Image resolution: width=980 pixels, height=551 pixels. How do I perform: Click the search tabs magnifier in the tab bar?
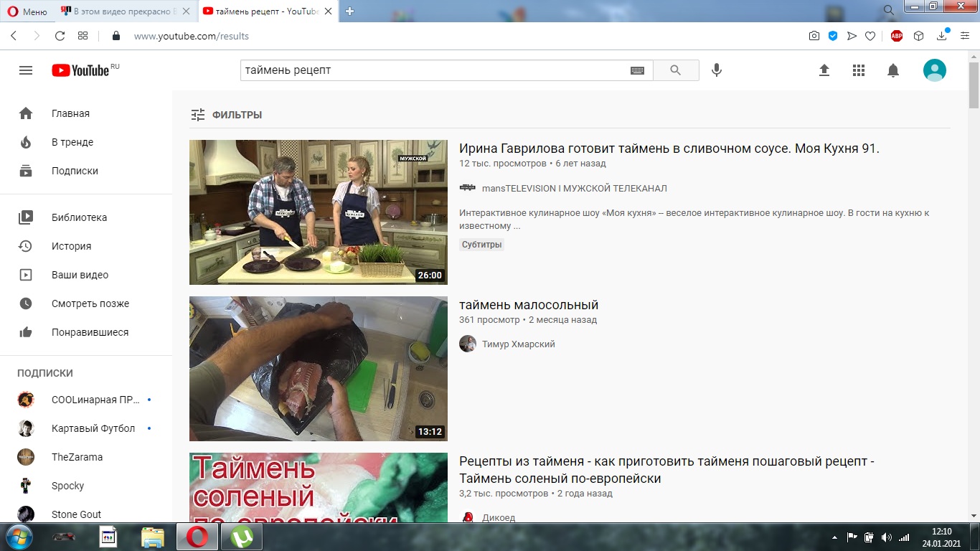click(x=889, y=10)
